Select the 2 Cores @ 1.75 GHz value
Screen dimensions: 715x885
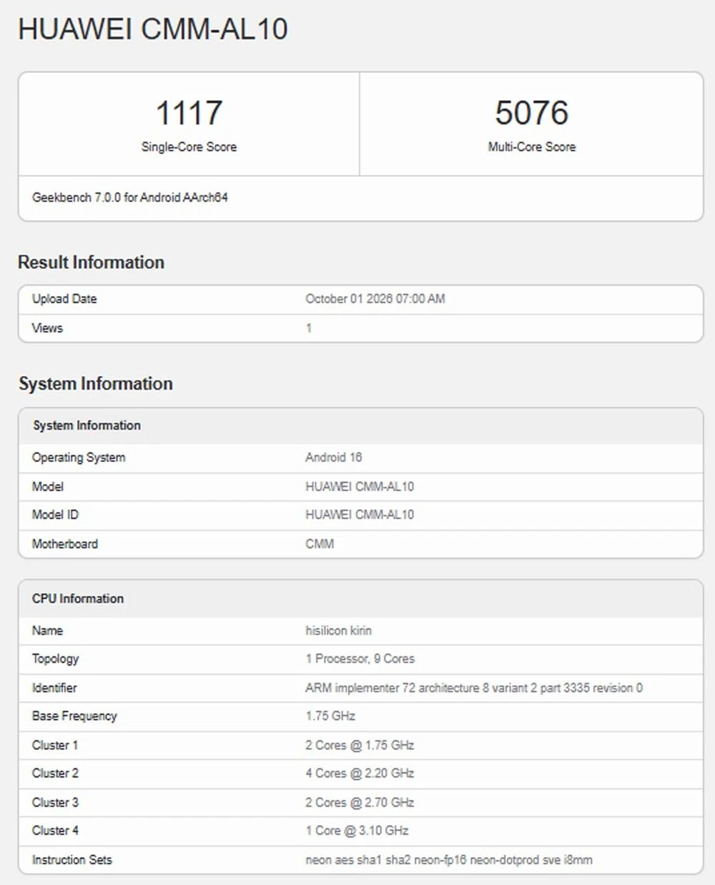[360, 745]
